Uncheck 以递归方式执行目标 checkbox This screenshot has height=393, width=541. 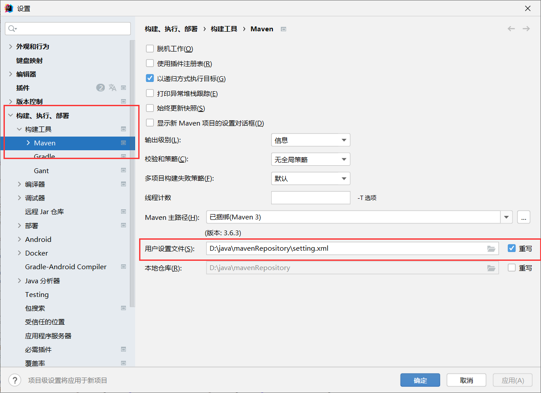(x=150, y=78)
